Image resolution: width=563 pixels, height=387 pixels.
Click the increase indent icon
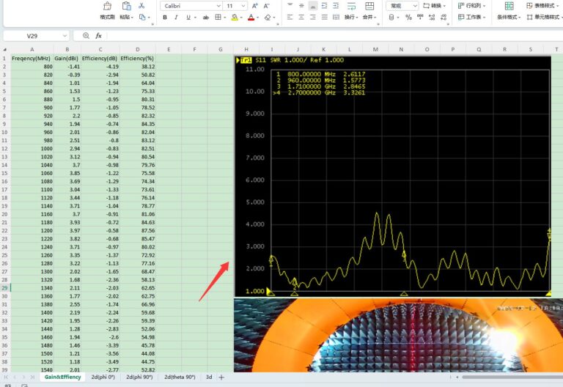pos(336,6)
